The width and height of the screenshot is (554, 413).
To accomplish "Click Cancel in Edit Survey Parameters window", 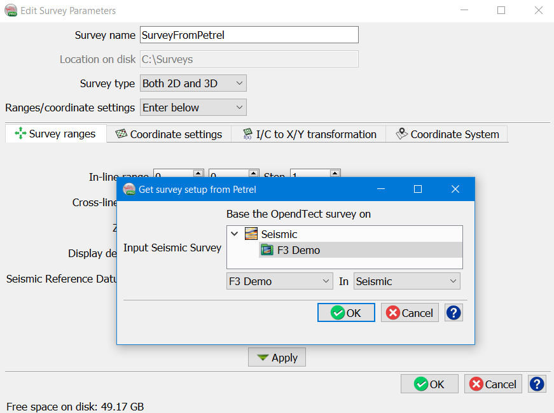I will [x=493, y=384].
